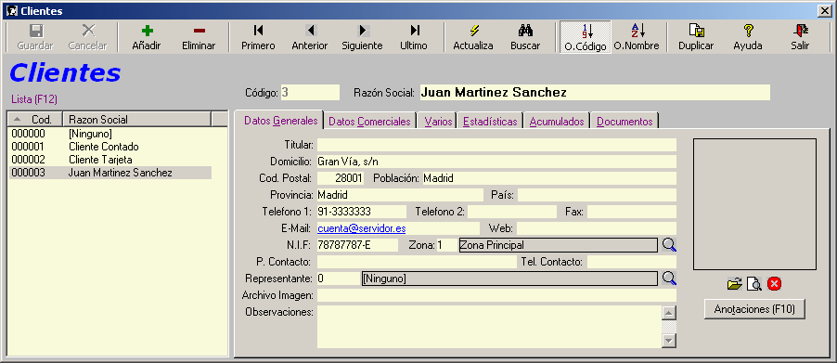Viewport: 837px width, 363px height.
Task: Click inside the Observaciones text area
Action: click(489, 327)
